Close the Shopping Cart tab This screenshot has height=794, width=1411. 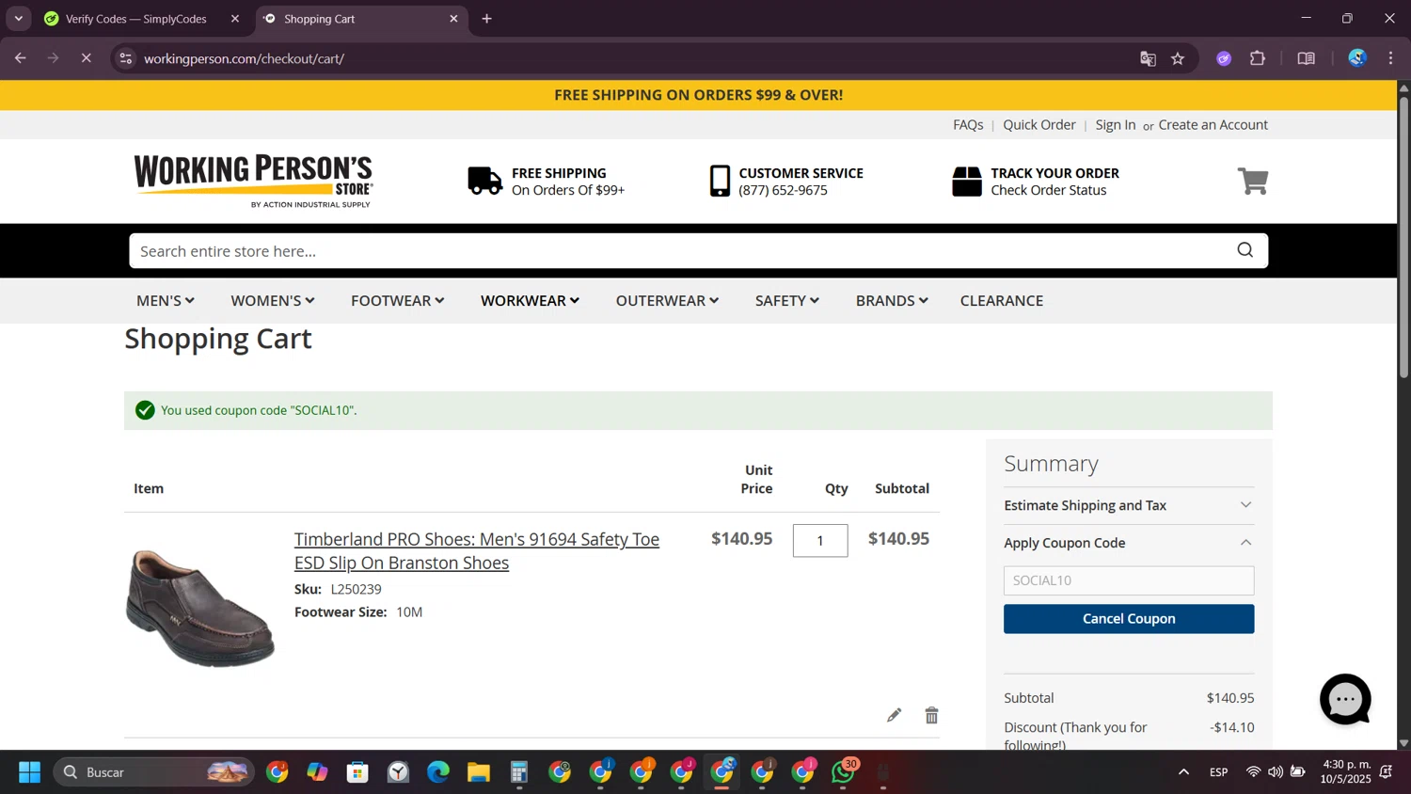pyautogui.click(x=453, y=19)
